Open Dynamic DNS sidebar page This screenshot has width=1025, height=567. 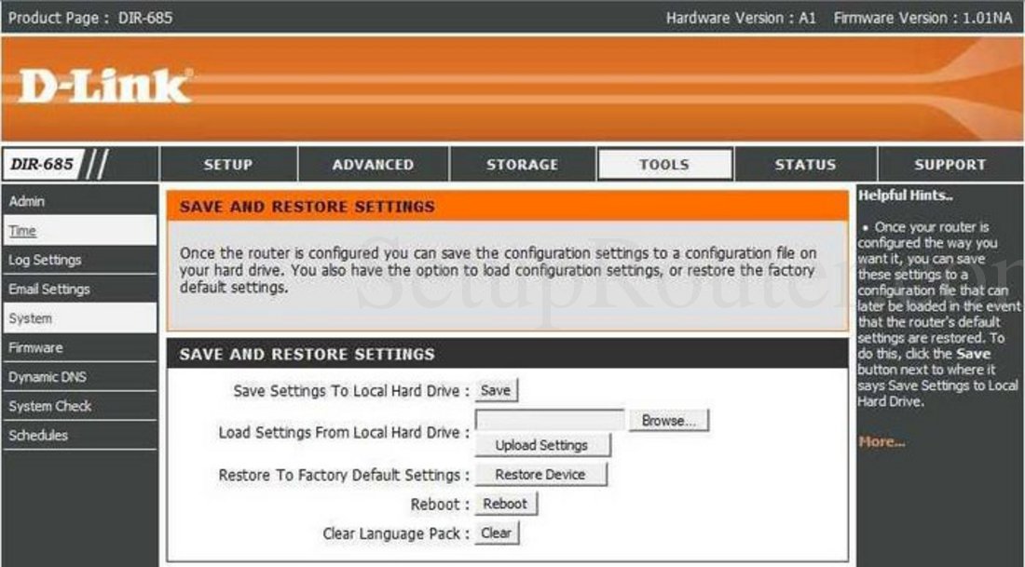pos(79,377)
